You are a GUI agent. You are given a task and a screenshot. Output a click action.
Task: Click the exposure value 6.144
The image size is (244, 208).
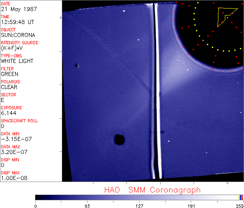(9, 113)
